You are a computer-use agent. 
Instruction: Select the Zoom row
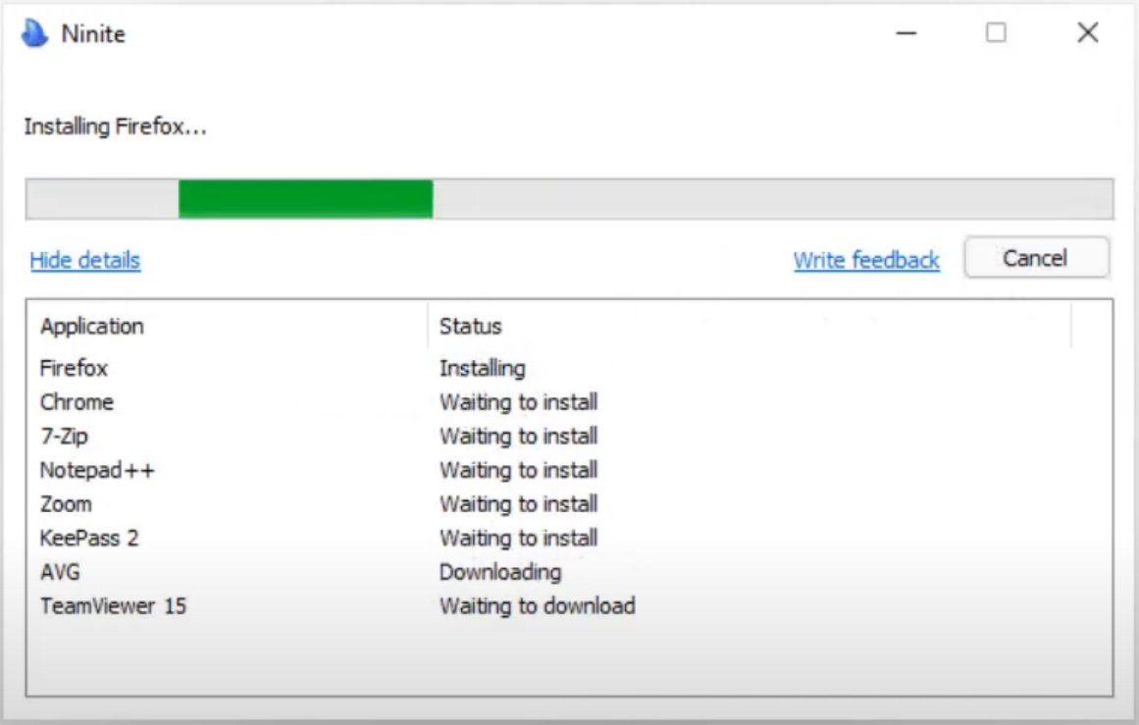click(569, 504)
